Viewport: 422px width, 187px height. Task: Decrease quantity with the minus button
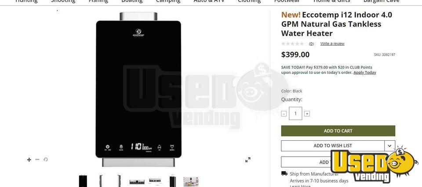point(284,114)
